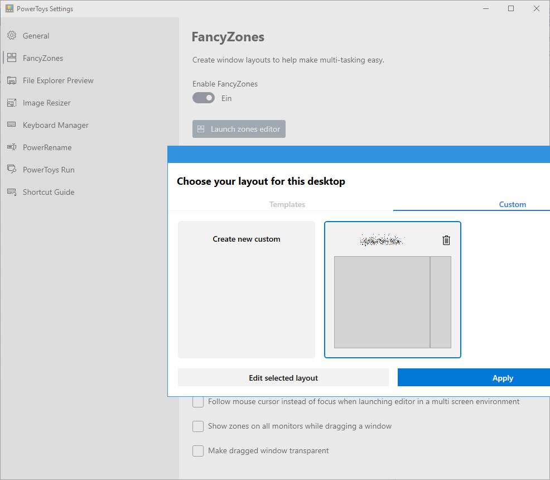
Task: Click Edit selected layout button
Action: point(283,377)
